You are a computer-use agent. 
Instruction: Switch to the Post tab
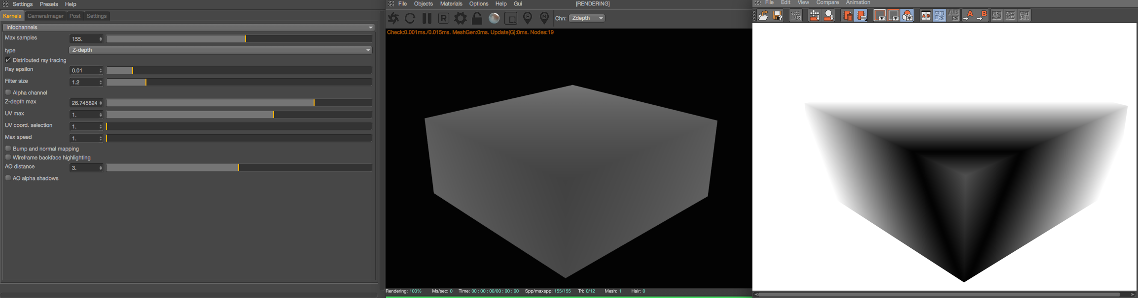tap(75, 16)
